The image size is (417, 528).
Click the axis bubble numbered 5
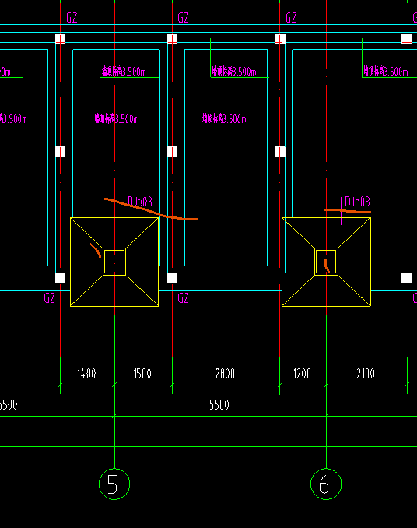click(114, 484)
